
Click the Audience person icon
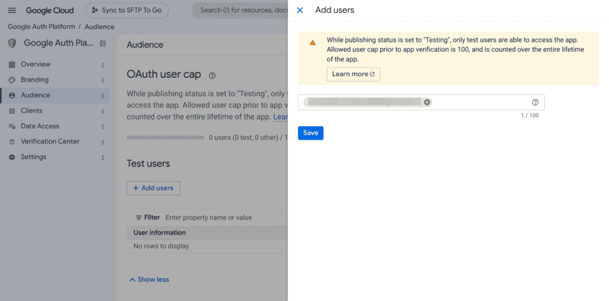click(12, 95)
